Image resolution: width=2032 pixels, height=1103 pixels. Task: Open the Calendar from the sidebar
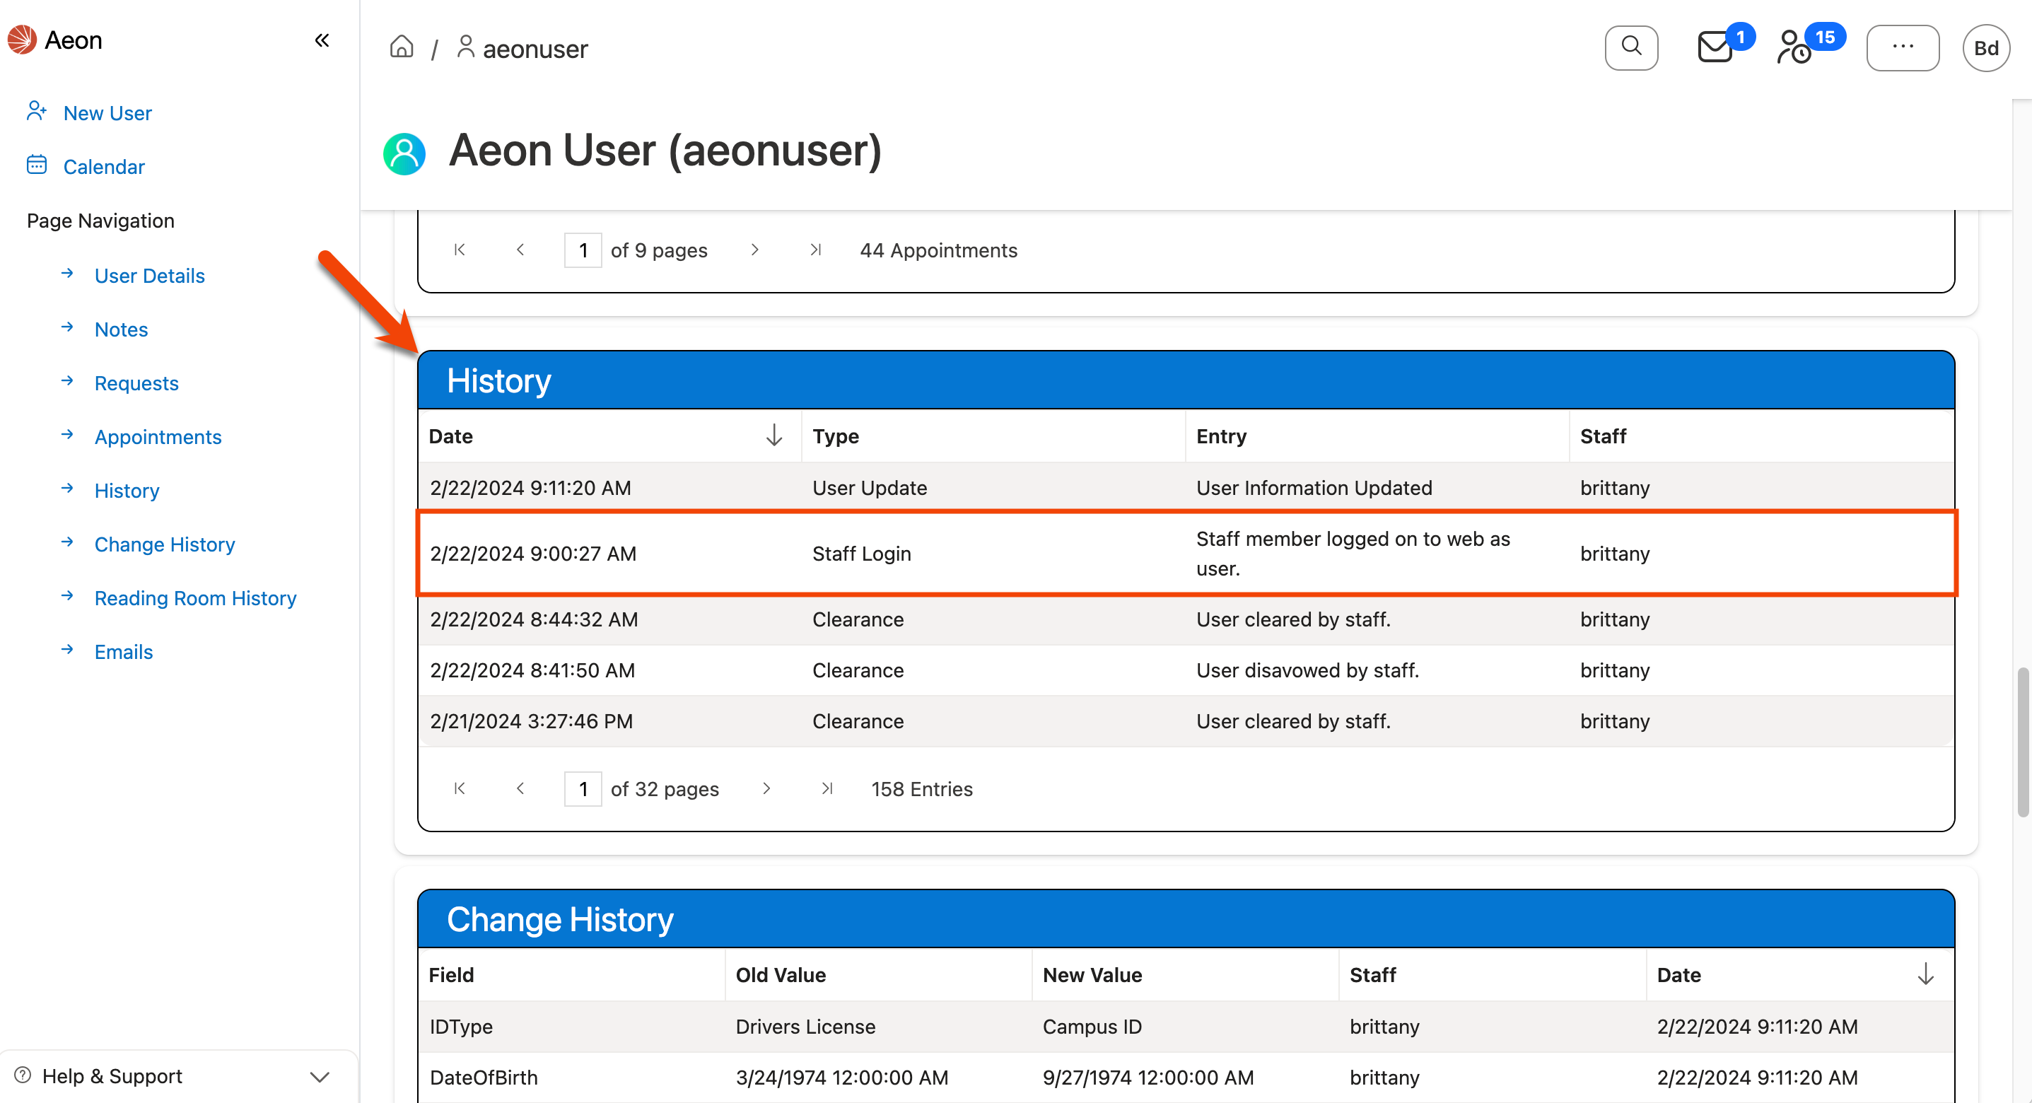tap(104, 166)
